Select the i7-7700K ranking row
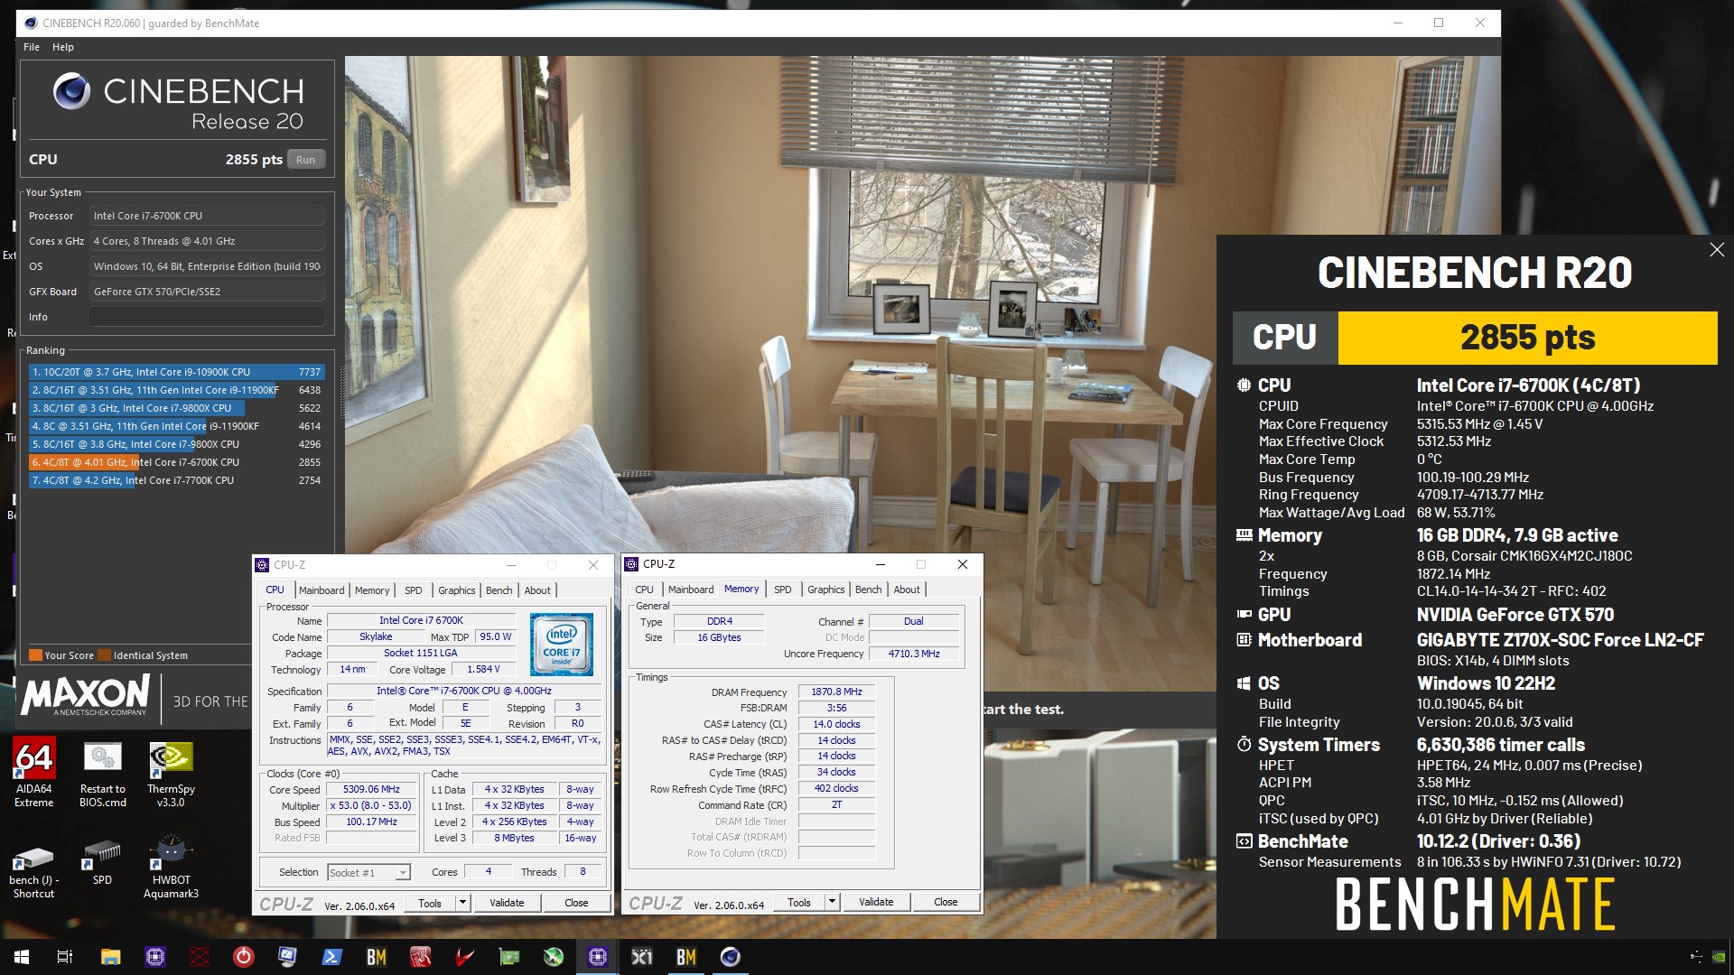Image resolution: width=1734 pixels, height=975 pixels. click(176, 480)
